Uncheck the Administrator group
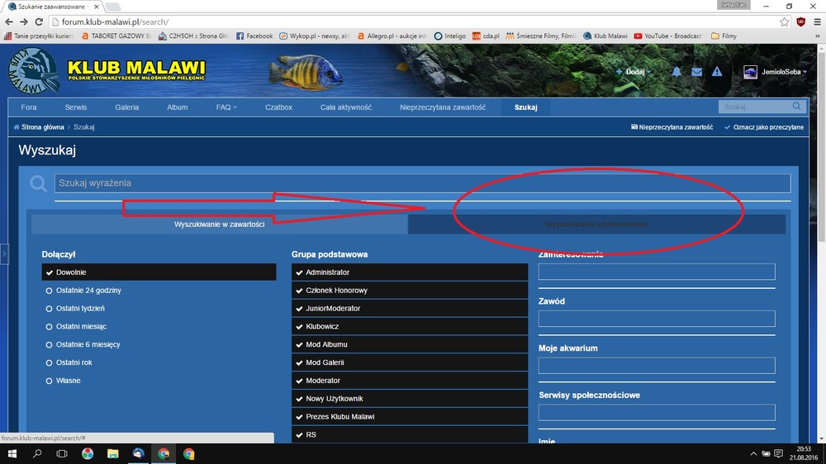826x464 pixels. tap(410, 272)
